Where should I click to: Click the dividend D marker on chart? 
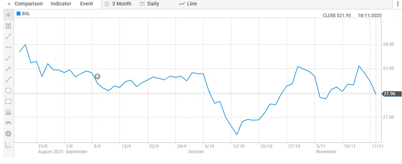pyautogui.click(x=97, y=76)
